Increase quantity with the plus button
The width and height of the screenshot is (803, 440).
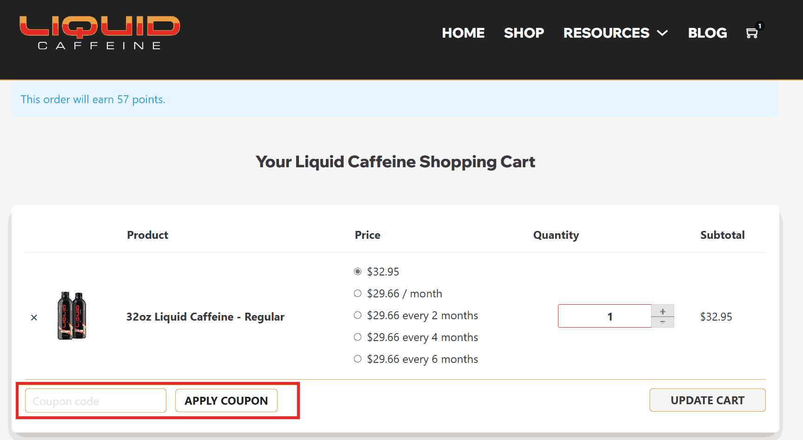pos(663,311)
